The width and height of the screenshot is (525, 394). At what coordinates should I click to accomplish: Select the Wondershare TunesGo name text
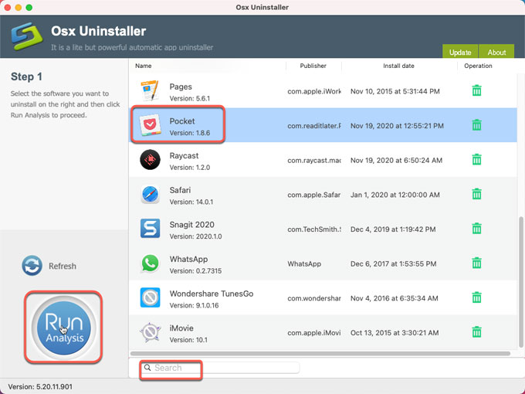click(x=212, y=294)
